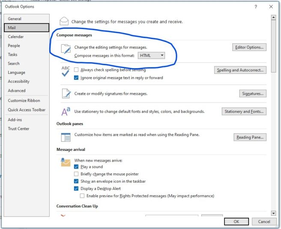The width and height of the screenshot is (281, 229).
Task: Enable Always check spelling before sending
Action: pos(76,69)
